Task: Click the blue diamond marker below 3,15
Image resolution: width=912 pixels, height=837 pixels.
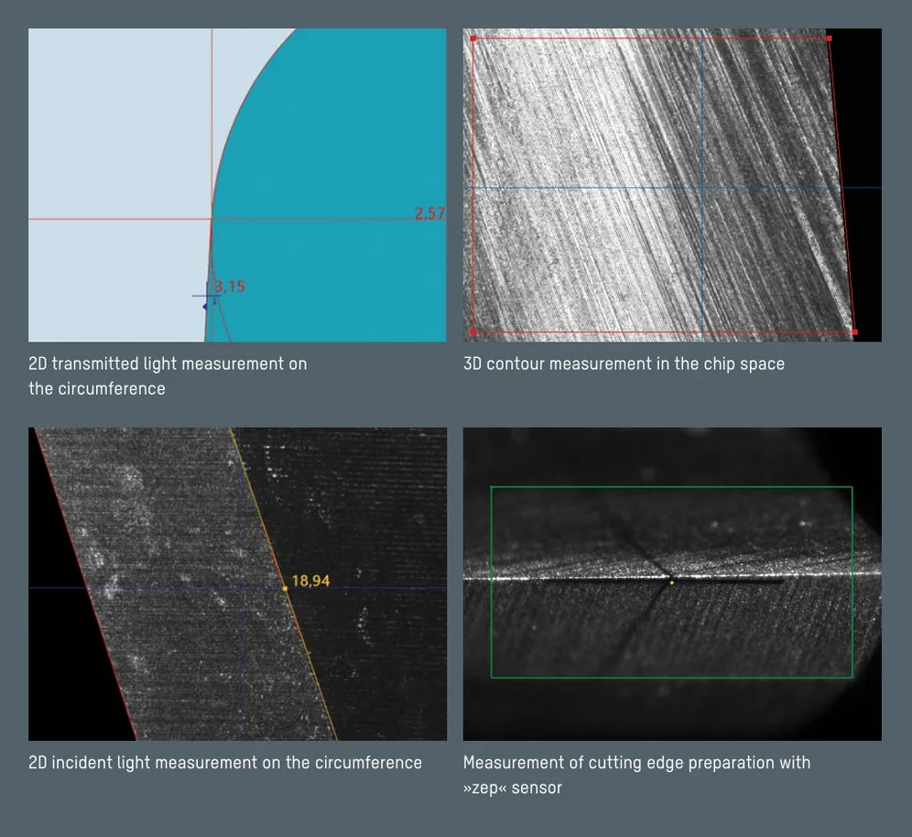Action: click(205, 306)
